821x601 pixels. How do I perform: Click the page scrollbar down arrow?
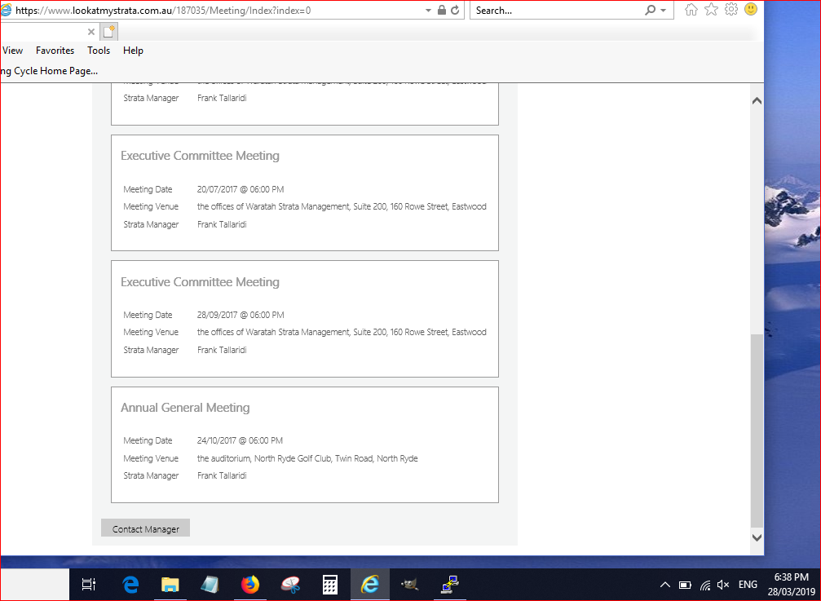click(756, 537)
